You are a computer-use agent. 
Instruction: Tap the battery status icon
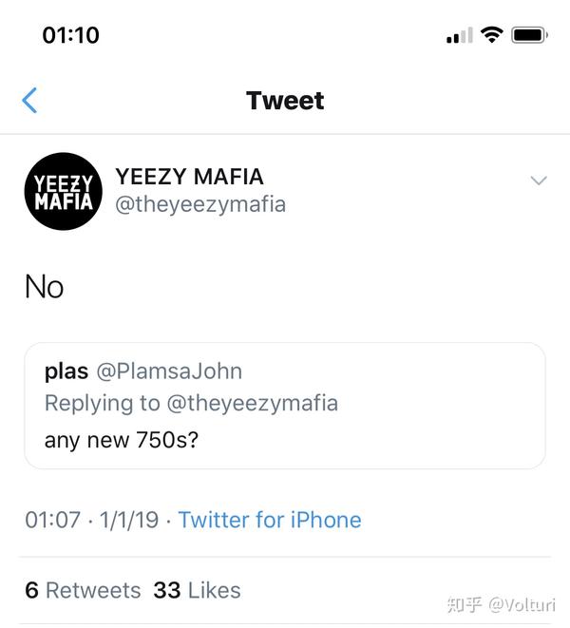click(529, 35)
